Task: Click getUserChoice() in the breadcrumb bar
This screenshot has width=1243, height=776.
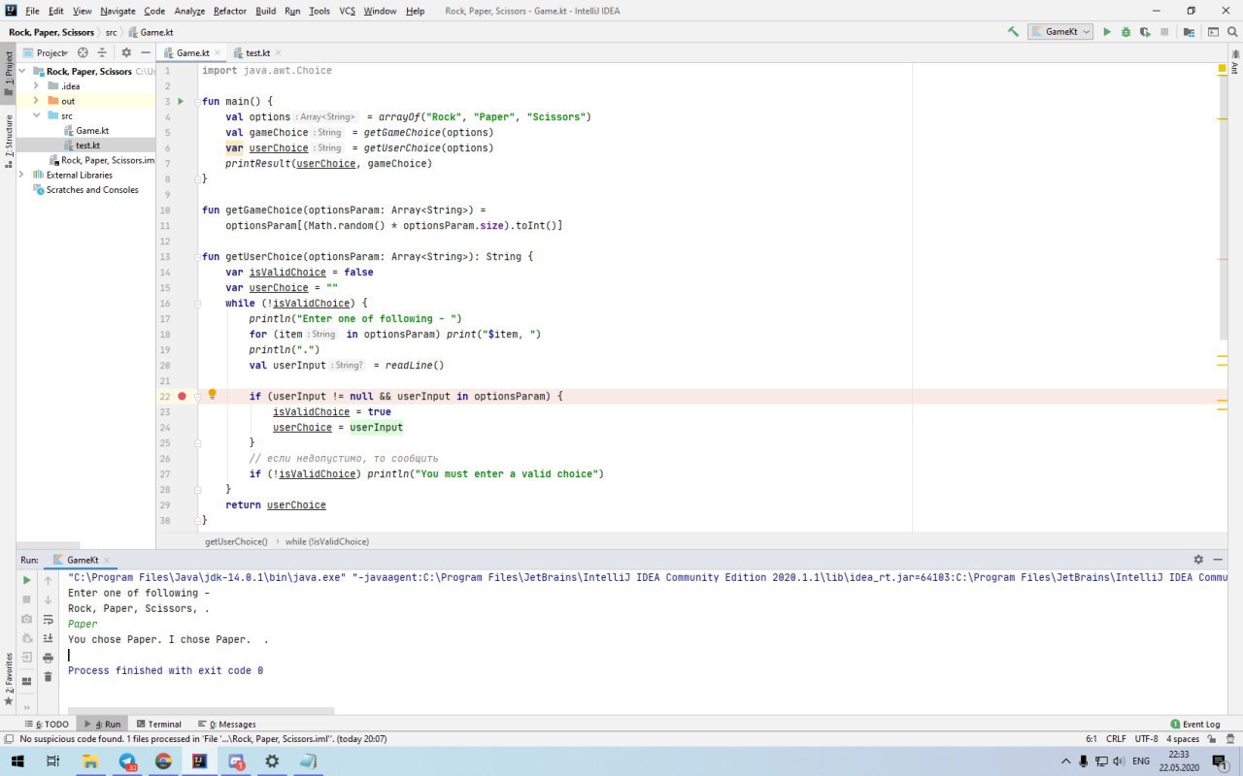Action: click(236, 541)
